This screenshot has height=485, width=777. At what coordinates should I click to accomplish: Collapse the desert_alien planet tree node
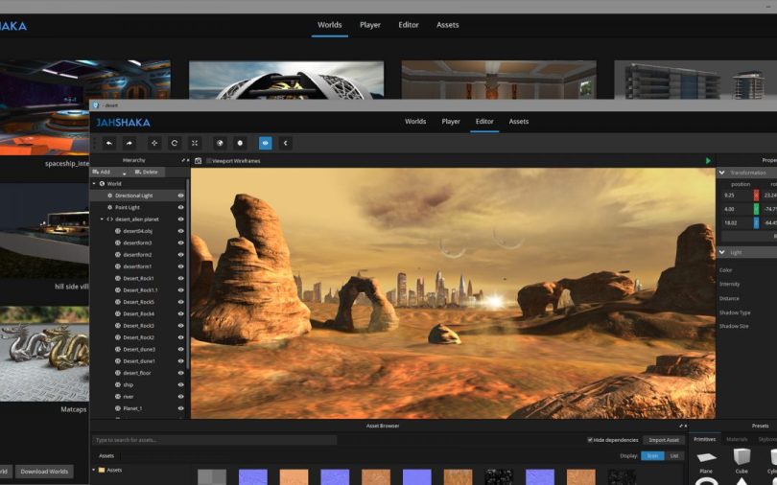tap(103, 219)
